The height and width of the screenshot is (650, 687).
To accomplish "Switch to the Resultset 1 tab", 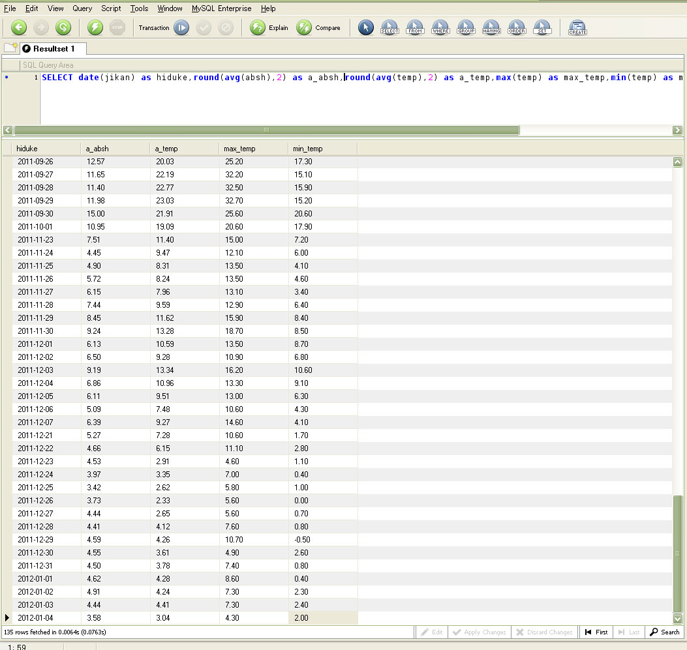I will coord(53,49).
